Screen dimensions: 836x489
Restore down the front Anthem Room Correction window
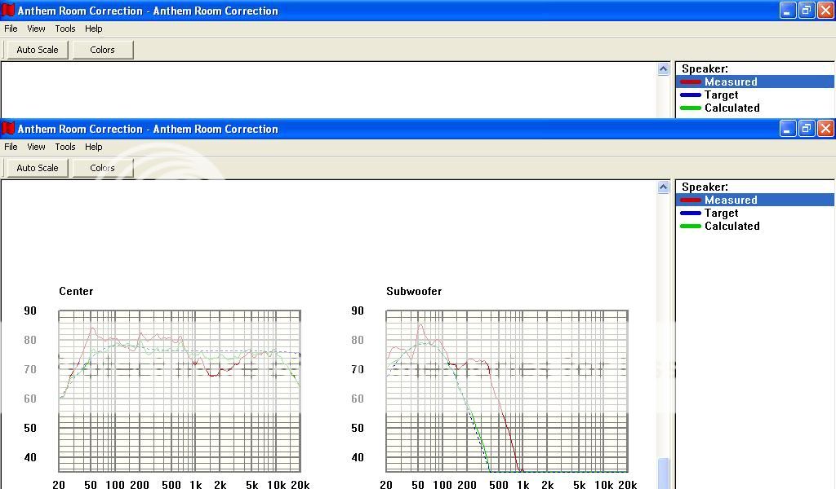(807, 129)
